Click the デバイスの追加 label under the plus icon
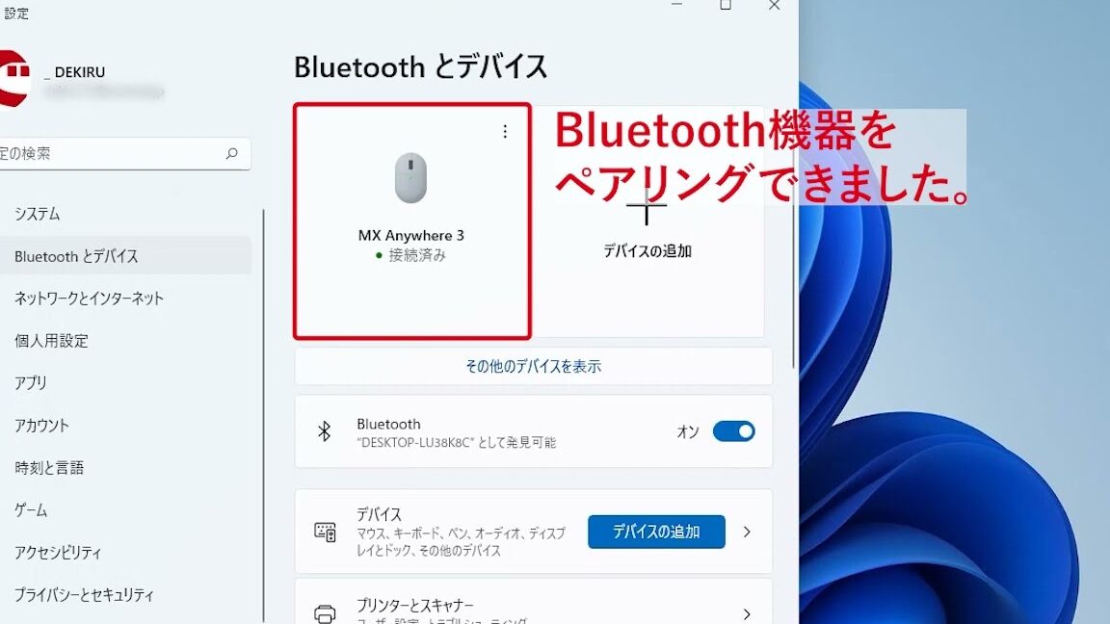 pos(647,250)
